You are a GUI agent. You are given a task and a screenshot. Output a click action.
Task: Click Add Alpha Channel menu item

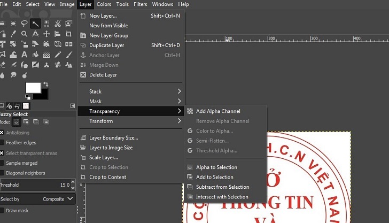point(218,111)
